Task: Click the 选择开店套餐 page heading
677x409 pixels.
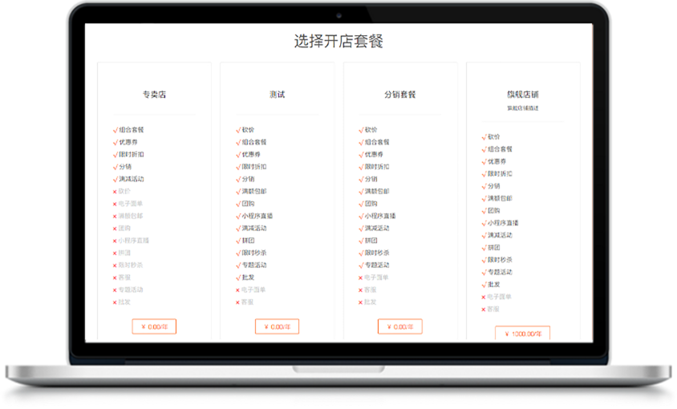Action: click(338, 41)
